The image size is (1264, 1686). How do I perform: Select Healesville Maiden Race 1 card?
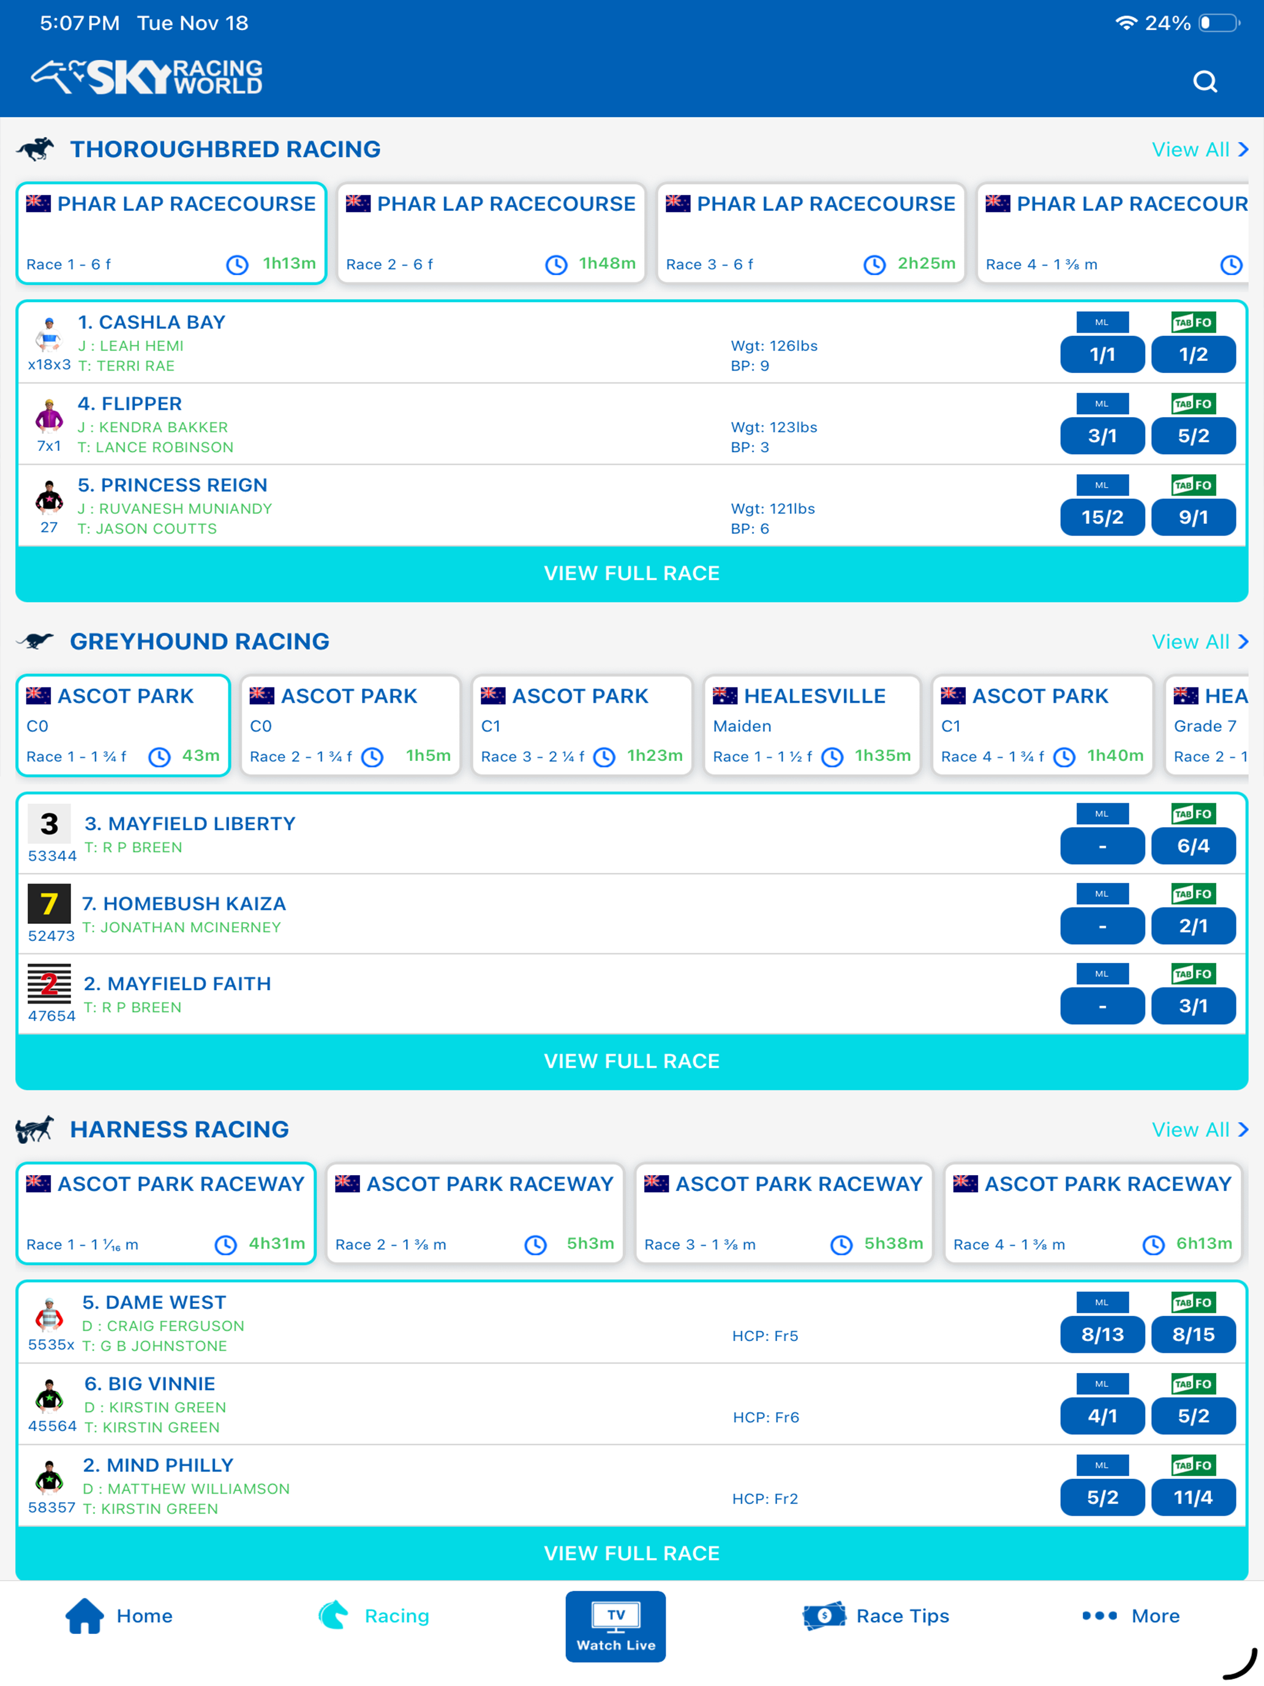tap(812, 725)
